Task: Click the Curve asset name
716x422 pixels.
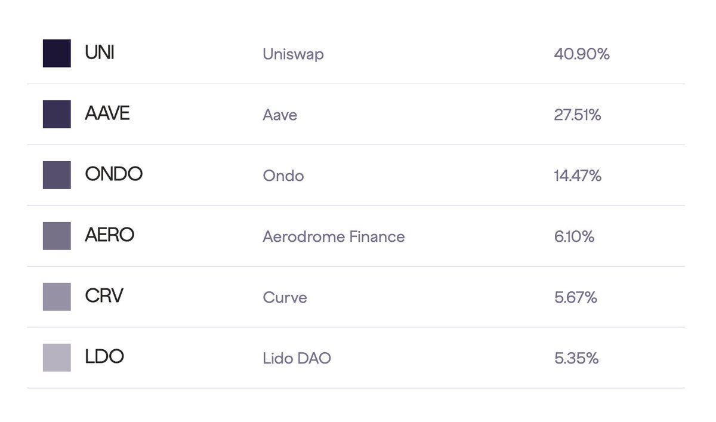Action: (285, 298)
